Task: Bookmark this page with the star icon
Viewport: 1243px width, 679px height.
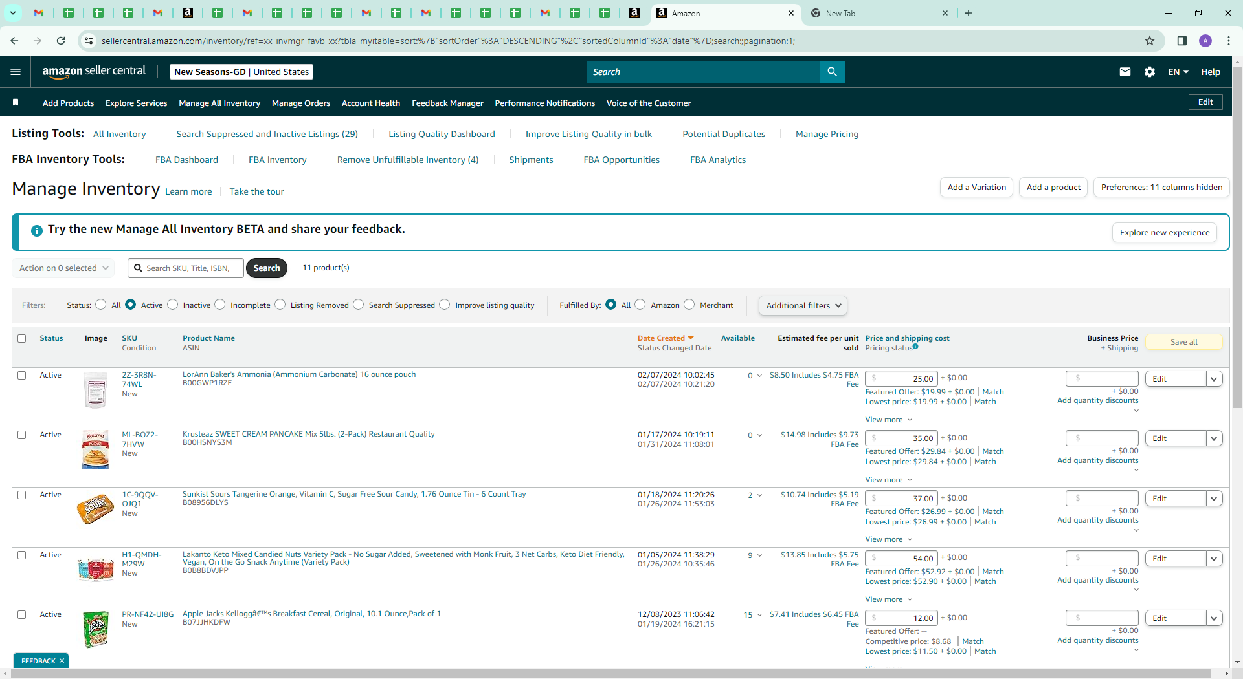Action: click(1150, 41)
